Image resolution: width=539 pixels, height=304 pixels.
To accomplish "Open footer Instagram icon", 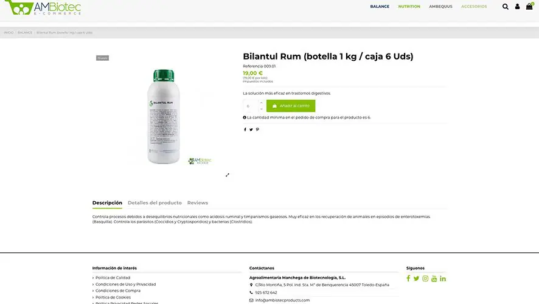I will point(425,278).
